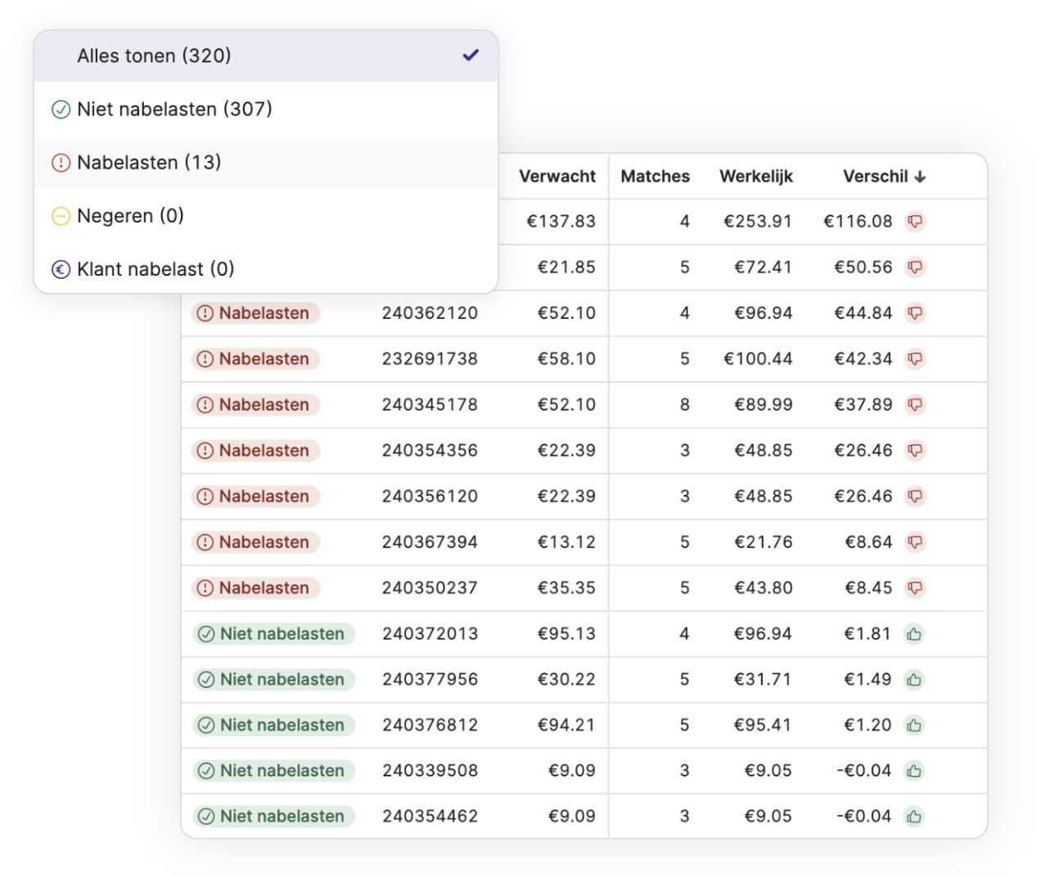Open Niet nabelasten badge for 240354462

pos(273,816)
